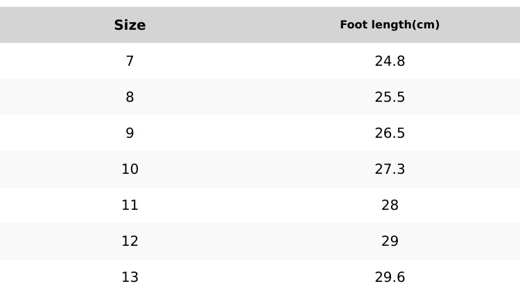Image resolution: width=520 pixels, height=295 pixels.
Task: Pick the size 11 cell
Action: tap(130, 205)
